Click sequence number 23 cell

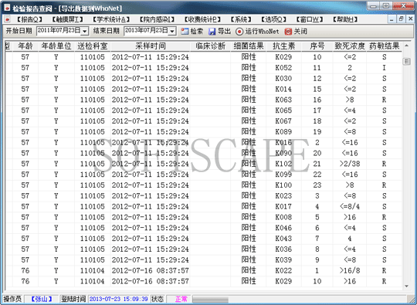[317, 185]
